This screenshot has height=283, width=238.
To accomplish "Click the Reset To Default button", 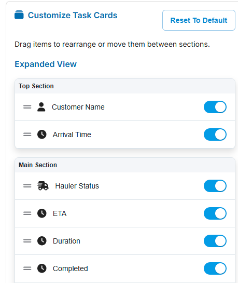I will pyautogui.click(x=199, y=20).
